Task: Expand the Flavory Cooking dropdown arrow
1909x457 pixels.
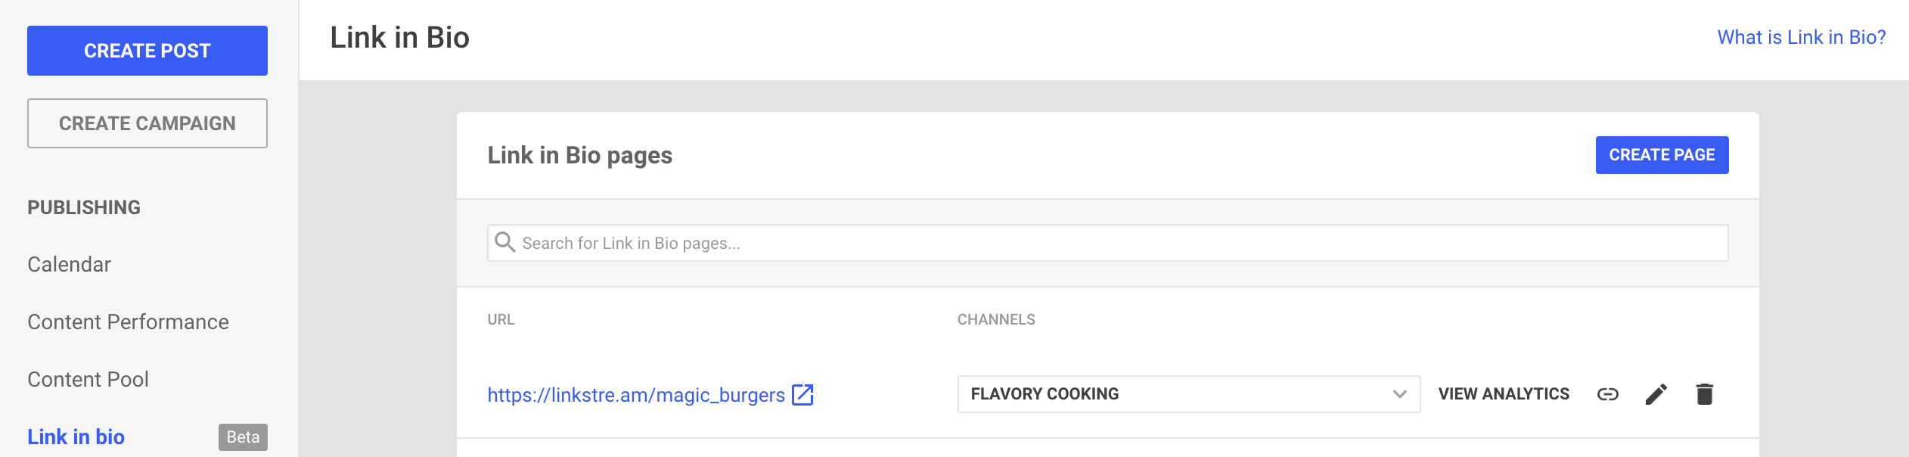Action: pos(1399,394)
